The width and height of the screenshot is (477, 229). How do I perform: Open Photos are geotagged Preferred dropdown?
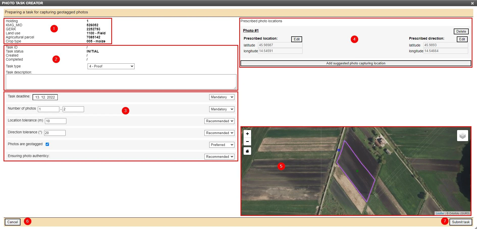coord(222,145)
